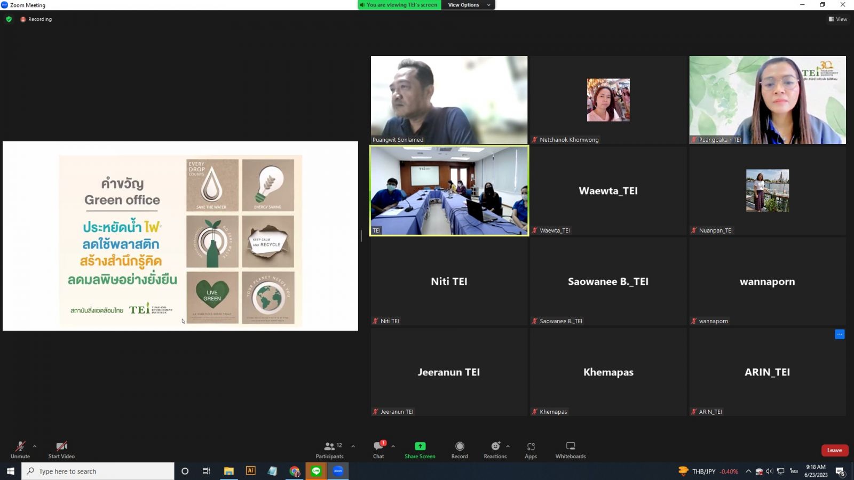
Task: Click the green Share Screen button
Action: click(420, 450)
